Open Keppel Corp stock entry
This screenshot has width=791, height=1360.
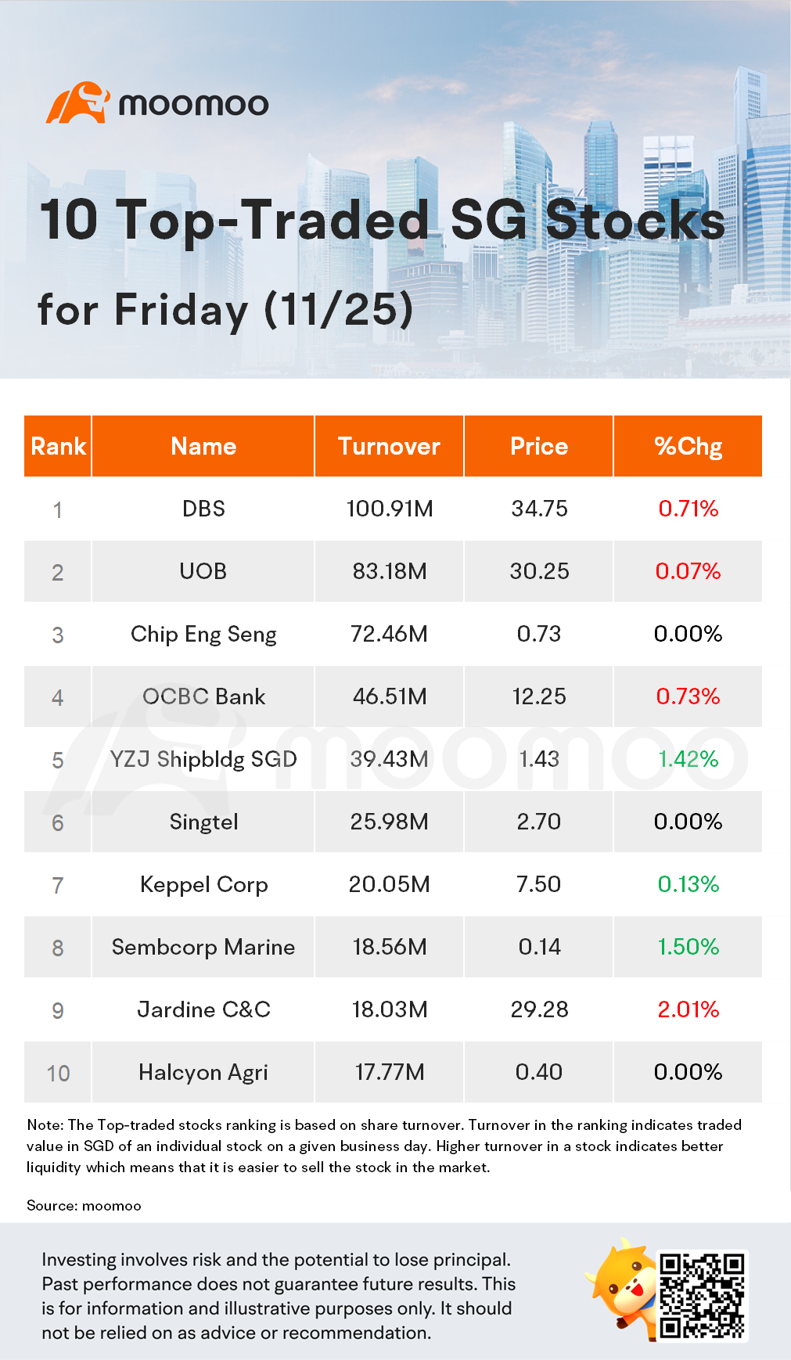pyautogui.click(x=203, y=884)
